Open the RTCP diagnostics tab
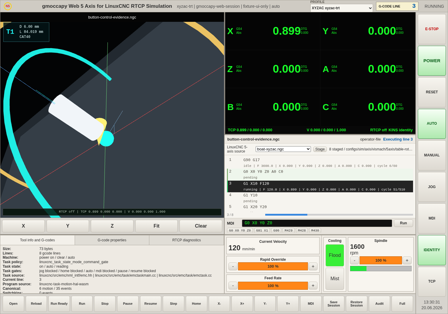448x314 pixels. (x=187, y=240)
